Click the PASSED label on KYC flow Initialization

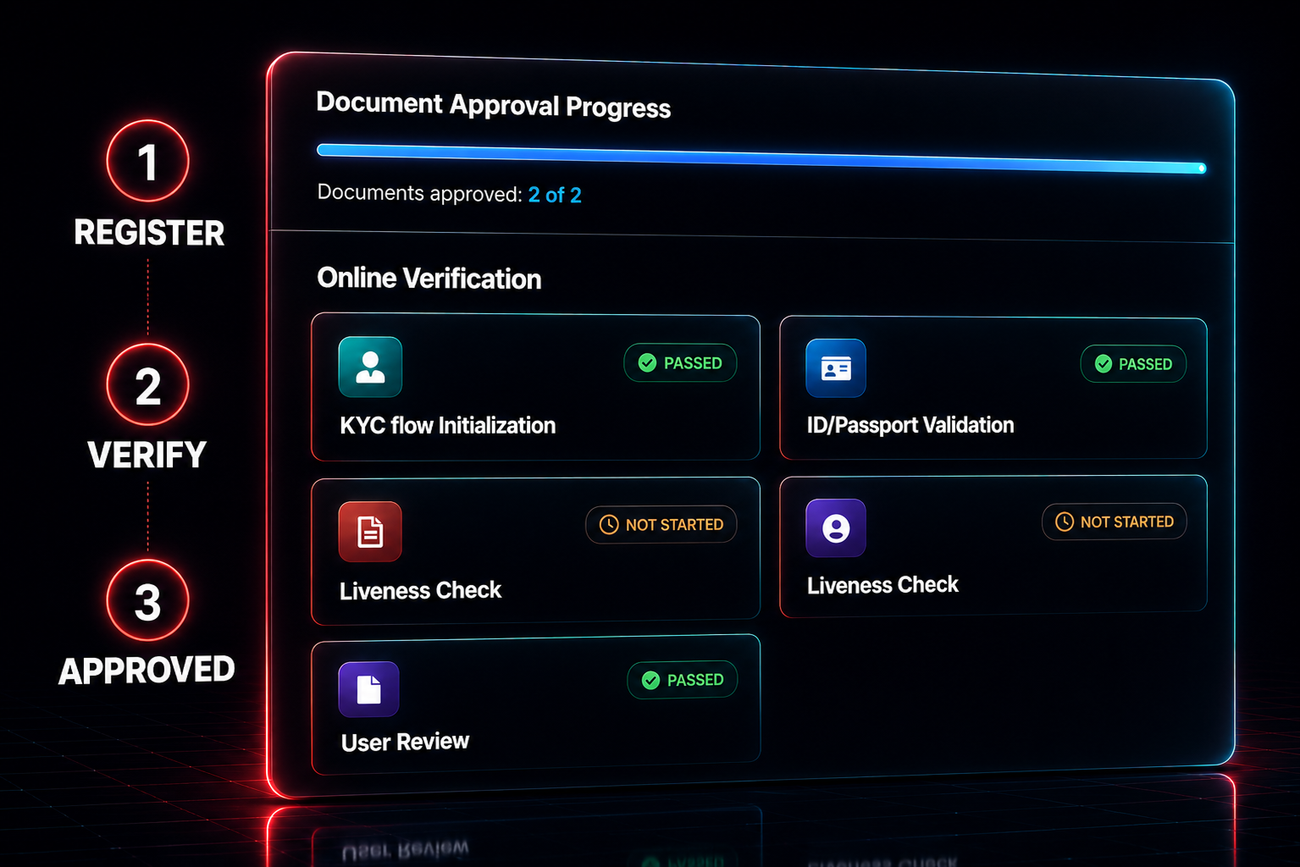(693, 363)
